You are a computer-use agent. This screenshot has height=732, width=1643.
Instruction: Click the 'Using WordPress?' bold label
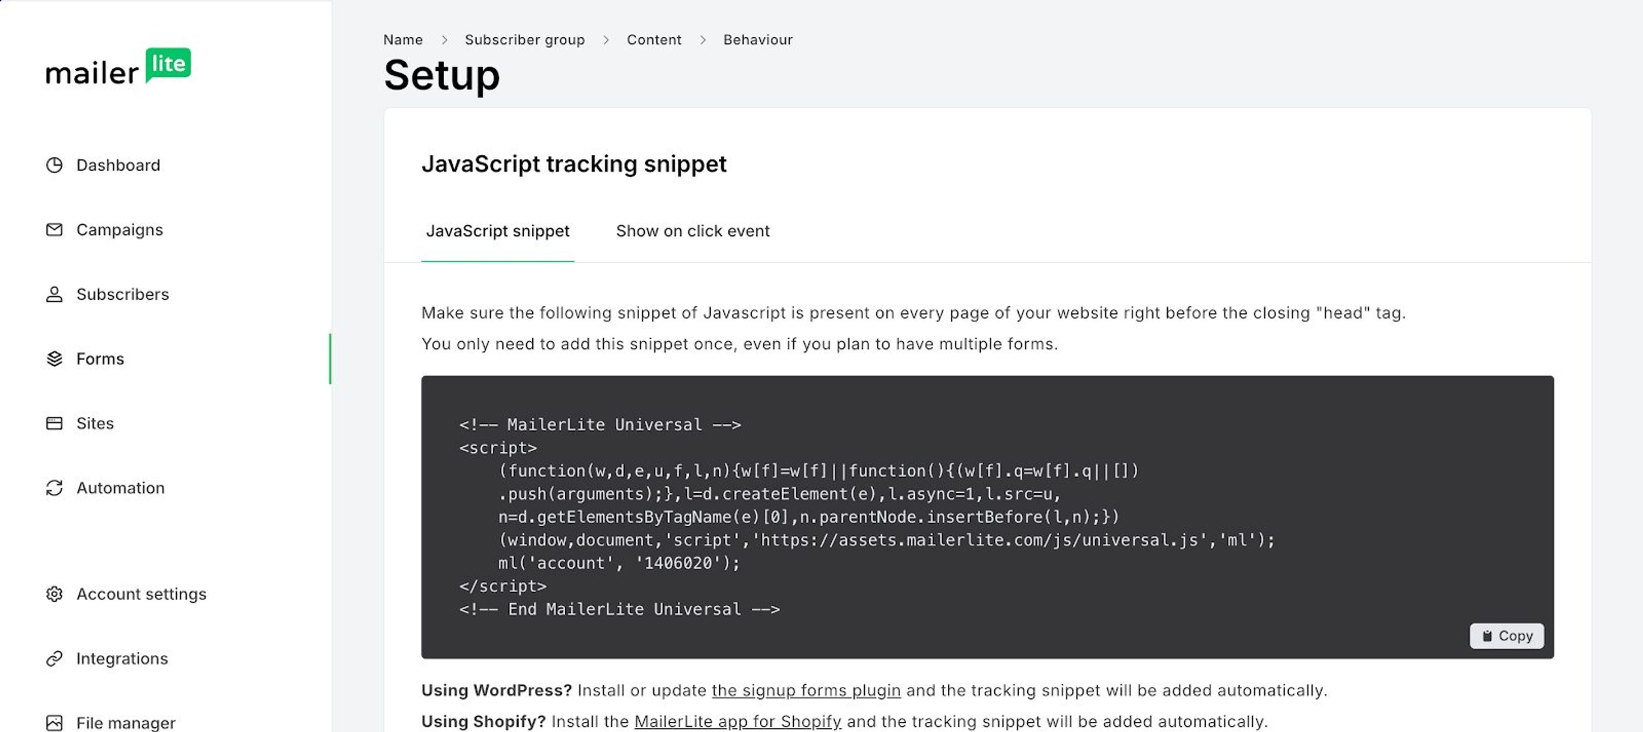point(496,690)
